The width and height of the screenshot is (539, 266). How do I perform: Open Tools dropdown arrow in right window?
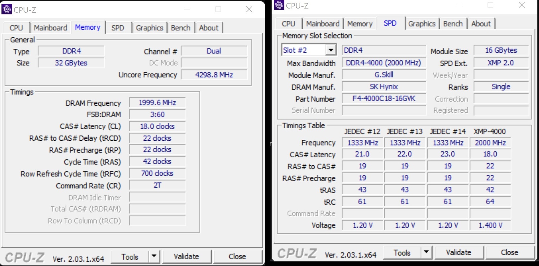click(426, 252)
